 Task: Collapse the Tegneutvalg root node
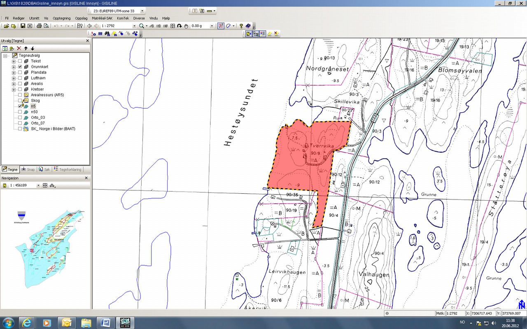point(5,56)
